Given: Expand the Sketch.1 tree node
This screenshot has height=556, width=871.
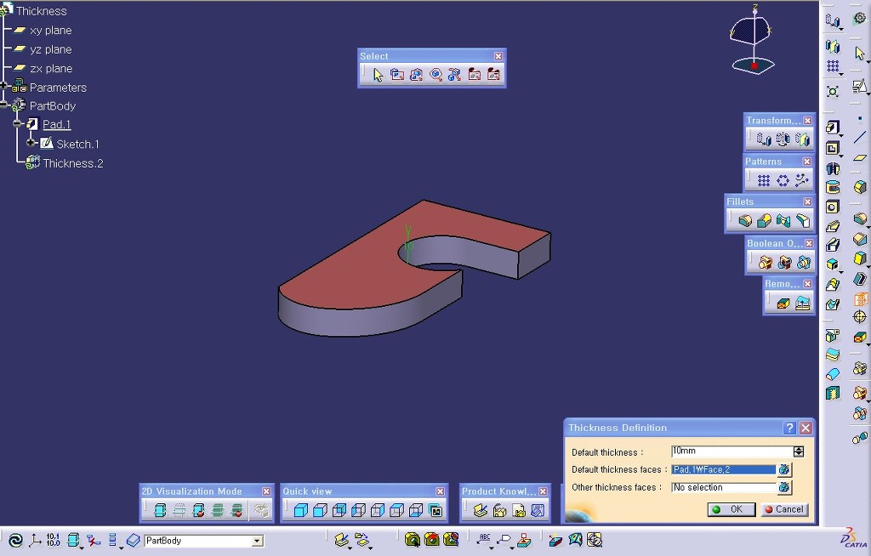Looking at the screenshot, I should [31, 143].
